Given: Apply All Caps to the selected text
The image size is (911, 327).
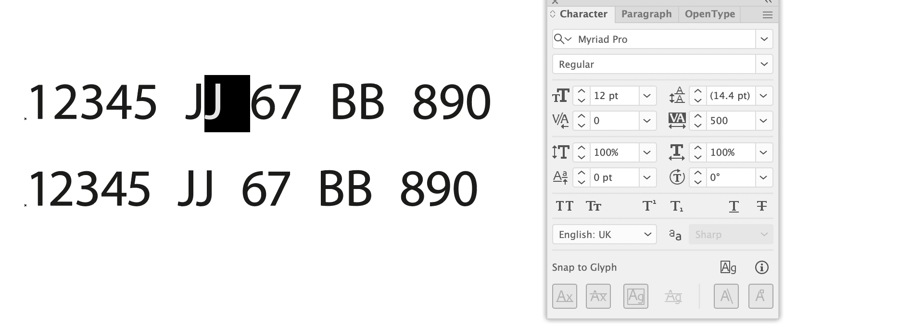Looking at the screenshot, I should point(565,206).
